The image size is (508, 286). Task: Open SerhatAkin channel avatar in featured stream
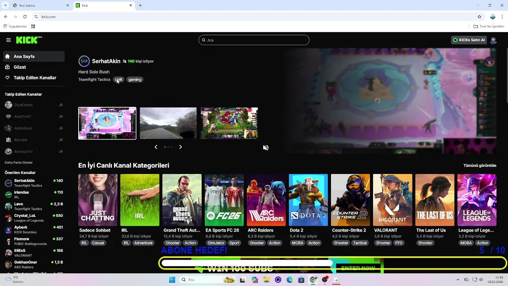pyautogui.click(x=84, y=61)
